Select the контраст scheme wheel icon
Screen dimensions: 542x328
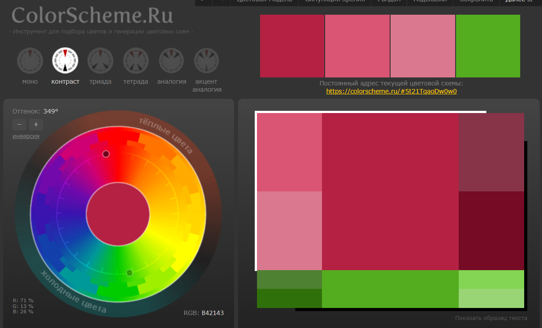pos(65,61)
